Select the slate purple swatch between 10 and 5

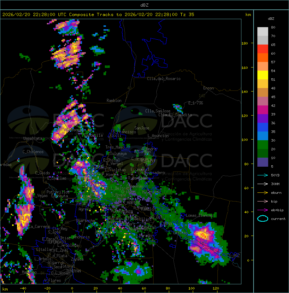(263, 162)
